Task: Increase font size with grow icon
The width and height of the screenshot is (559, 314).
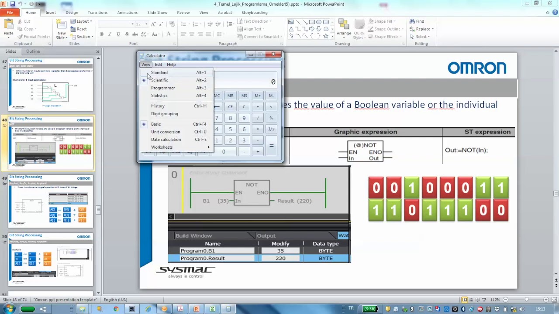Action: coord(153,24)
